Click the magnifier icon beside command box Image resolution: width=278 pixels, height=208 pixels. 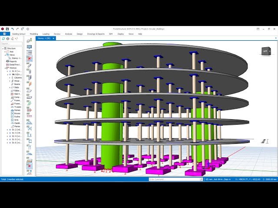tap(202, 179)
